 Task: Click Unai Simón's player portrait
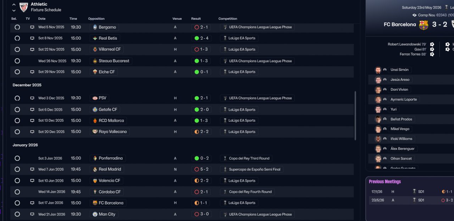pyautogui.click(x=378, y=70)
